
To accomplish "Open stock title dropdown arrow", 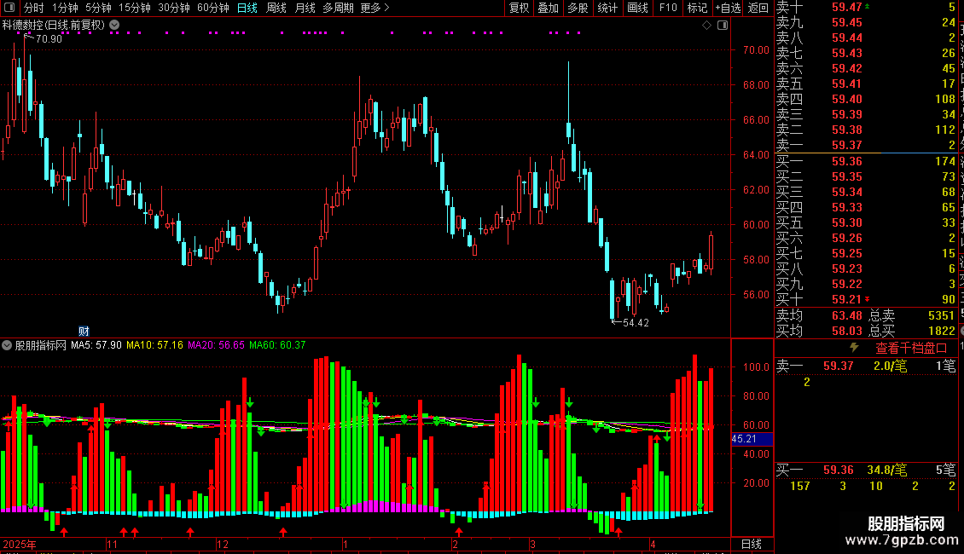I will pyautogui.click(x=114, y=26).
